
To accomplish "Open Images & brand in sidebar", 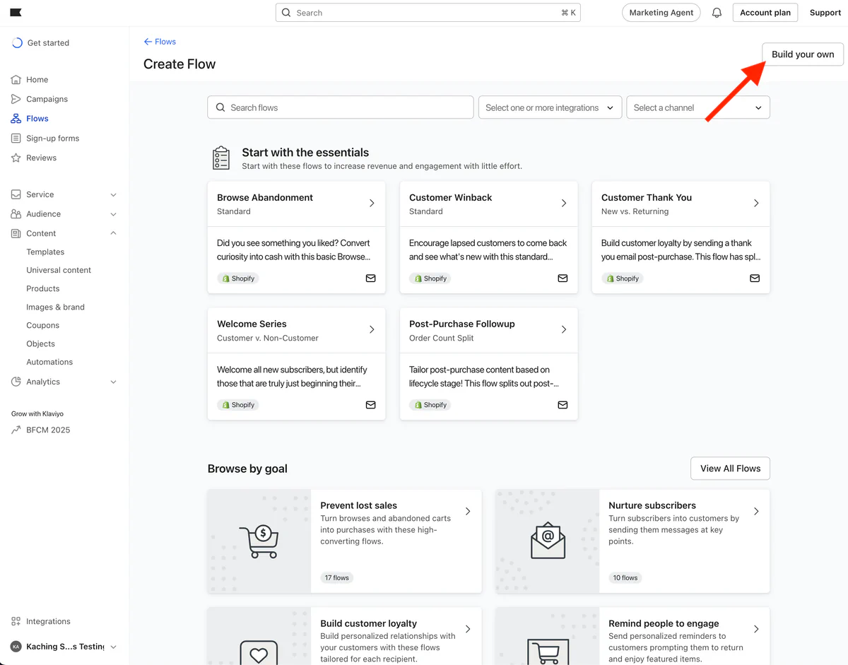I will point(55,307).
